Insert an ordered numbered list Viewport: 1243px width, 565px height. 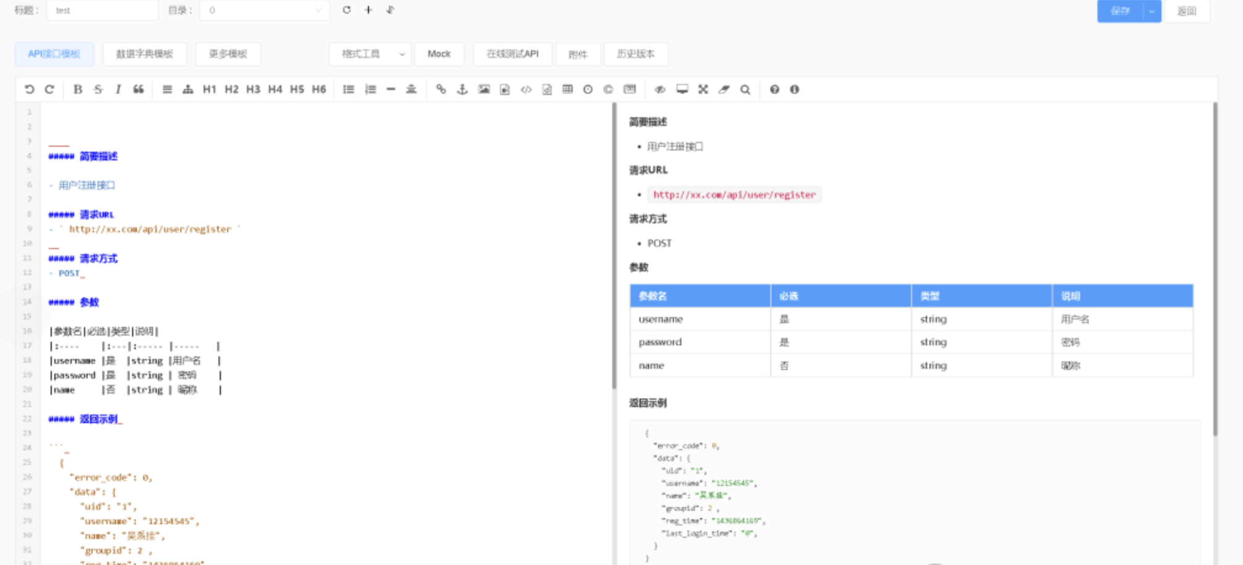click(370, 89)
